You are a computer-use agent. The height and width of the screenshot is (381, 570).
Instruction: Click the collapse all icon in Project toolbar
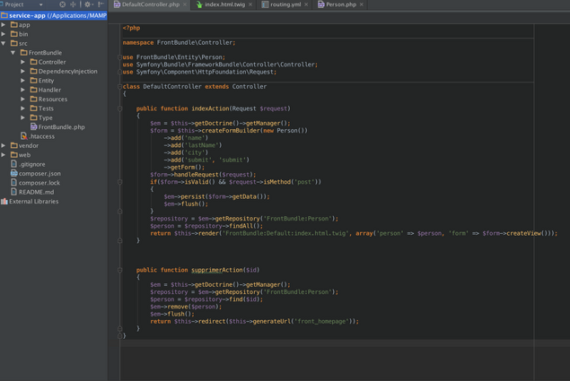point(74,4)
